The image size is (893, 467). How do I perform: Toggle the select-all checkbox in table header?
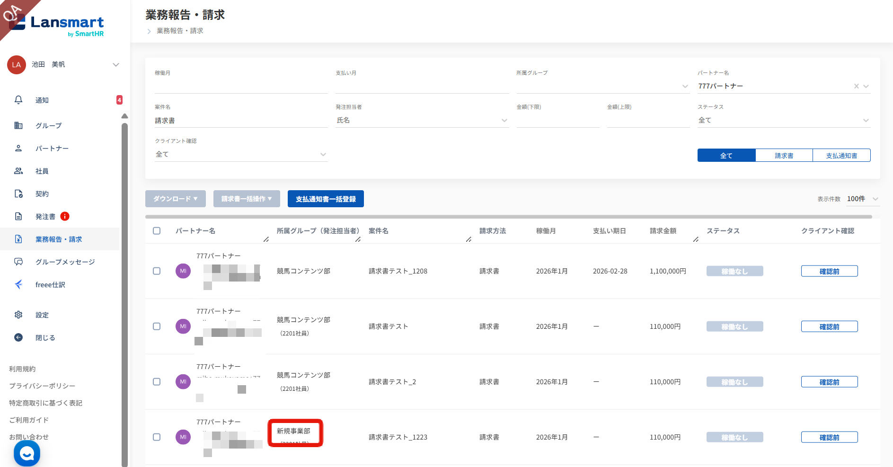[157, 231]
